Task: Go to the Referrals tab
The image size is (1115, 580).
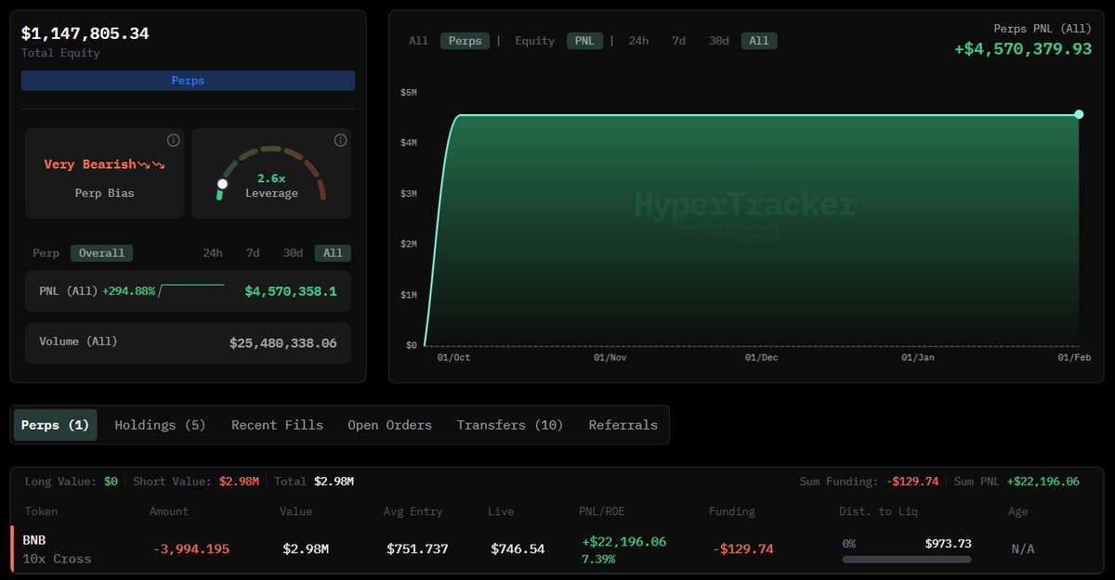Action: (623, 425)
